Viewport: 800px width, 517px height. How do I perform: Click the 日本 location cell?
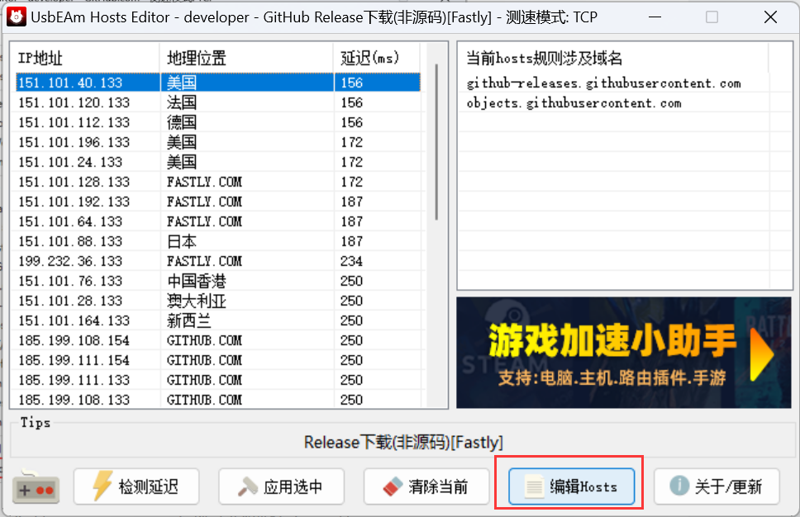coord(182,241)
